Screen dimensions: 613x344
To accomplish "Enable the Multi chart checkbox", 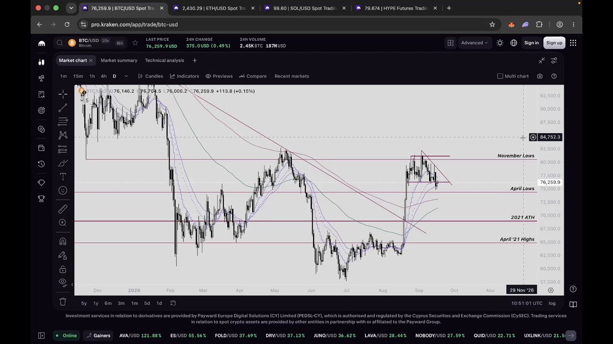I will coord(500,76).
